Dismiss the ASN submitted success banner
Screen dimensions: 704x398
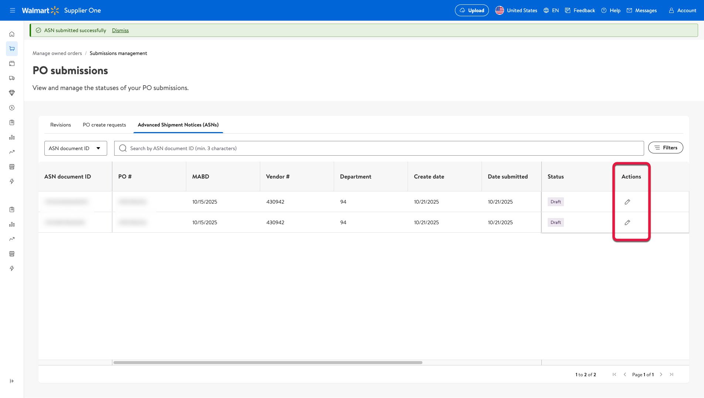[120, 30]
